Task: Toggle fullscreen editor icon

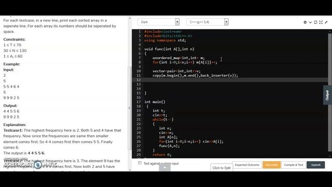Action: pos(321,22)
